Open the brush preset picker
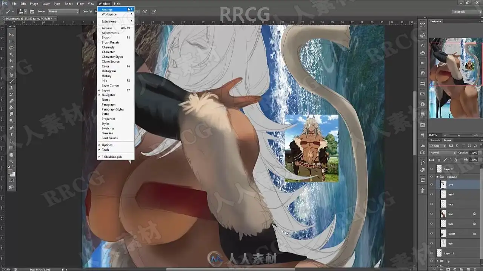Viewport: 483px width, 271px height. 22,12
